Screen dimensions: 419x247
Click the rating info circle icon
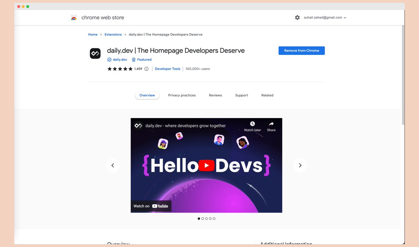click(146, 69)
